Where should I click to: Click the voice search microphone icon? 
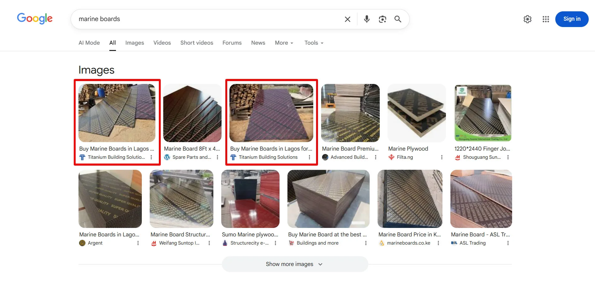[x=367, y=19]
